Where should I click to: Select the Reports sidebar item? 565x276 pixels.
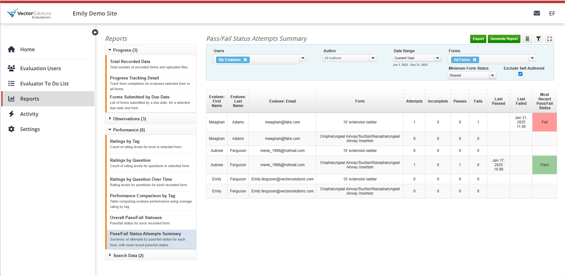pyautogui.click(x=48, y=99)
